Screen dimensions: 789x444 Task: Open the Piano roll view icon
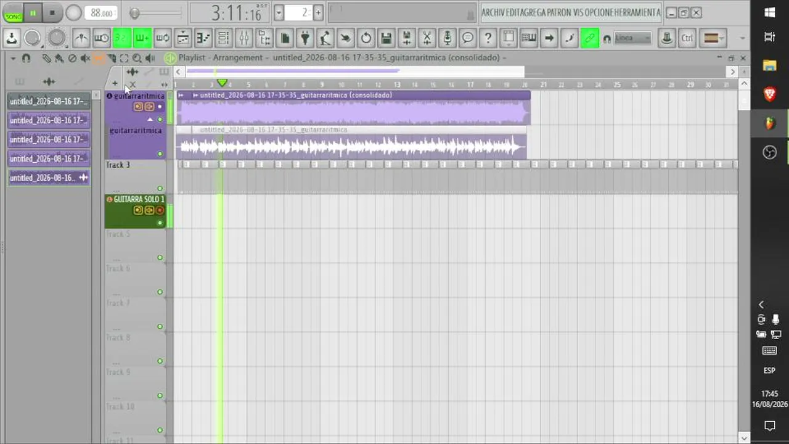click(x=203, y=38)
